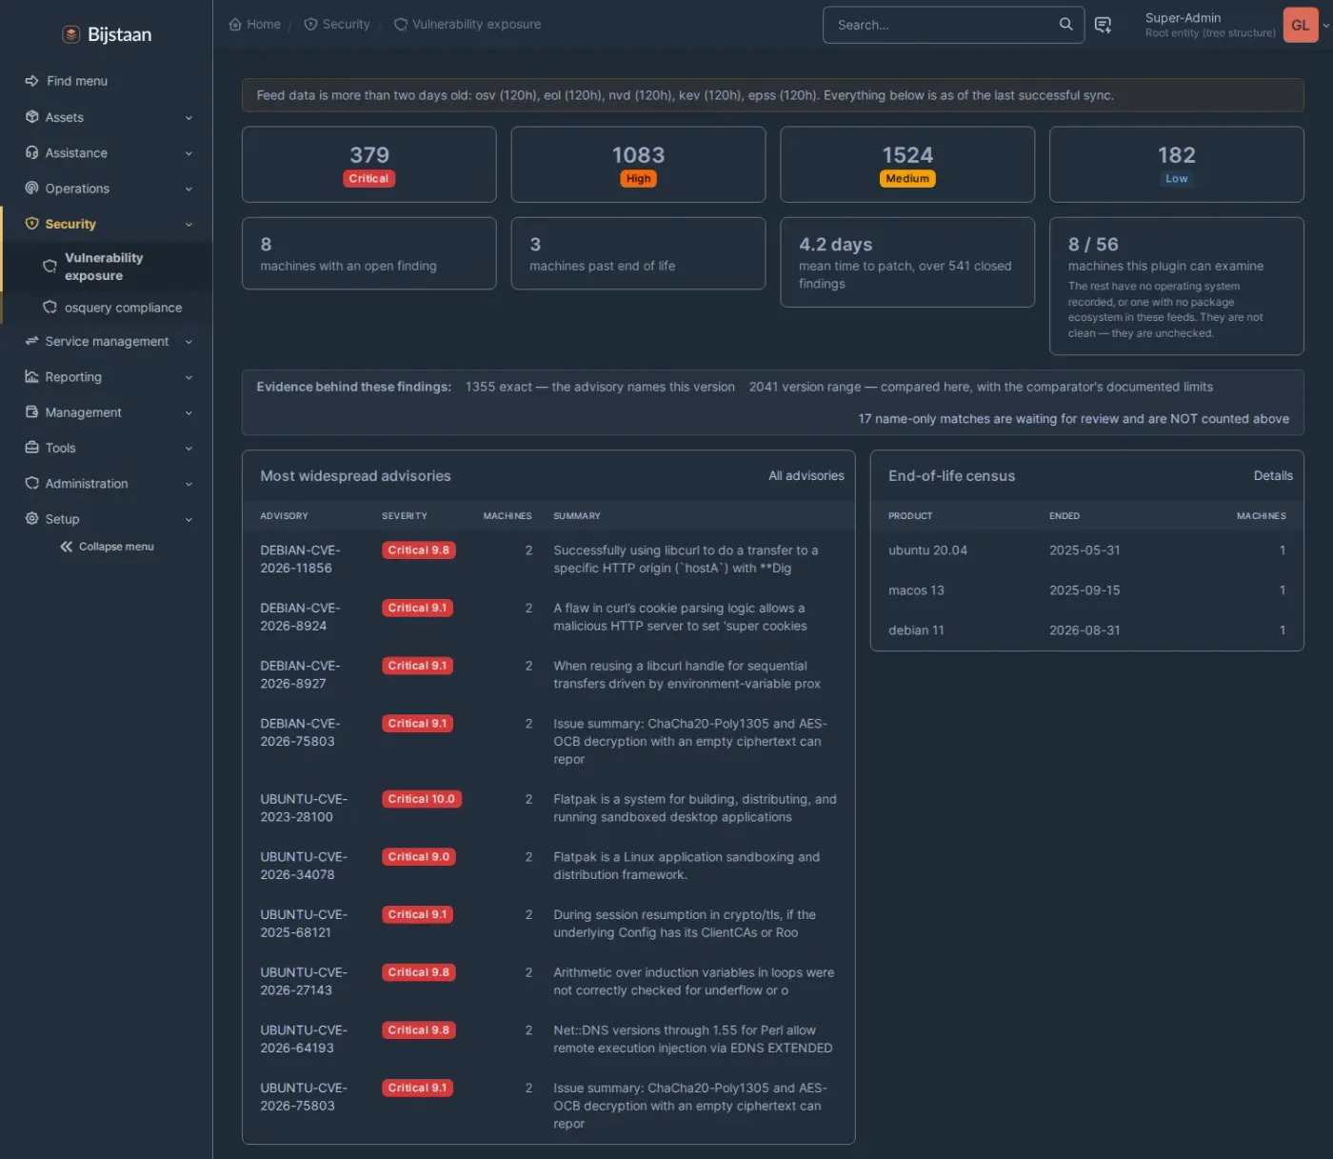Click the Find menu arrow icon
Screen dimensions: 1333x1159
(31, 81)
